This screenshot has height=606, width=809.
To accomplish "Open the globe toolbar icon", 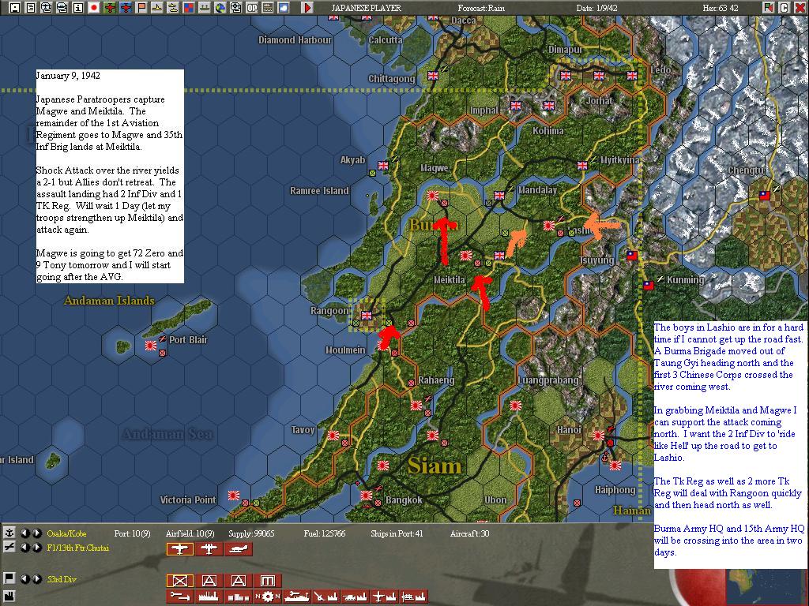I will pyautogui.click(x=220, y=8).
